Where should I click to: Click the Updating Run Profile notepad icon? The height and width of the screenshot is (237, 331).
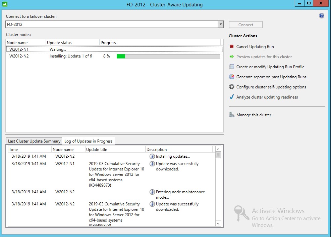tap(231, 67)
